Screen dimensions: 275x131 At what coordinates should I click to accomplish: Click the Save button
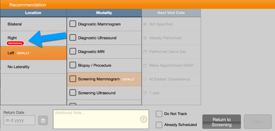click(258, 122)
